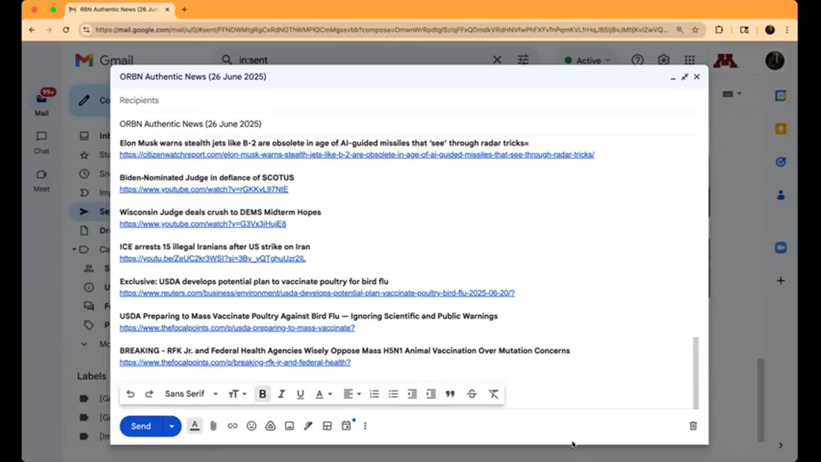
Task: Click the Indent more icon
Action: click(431, 394)
